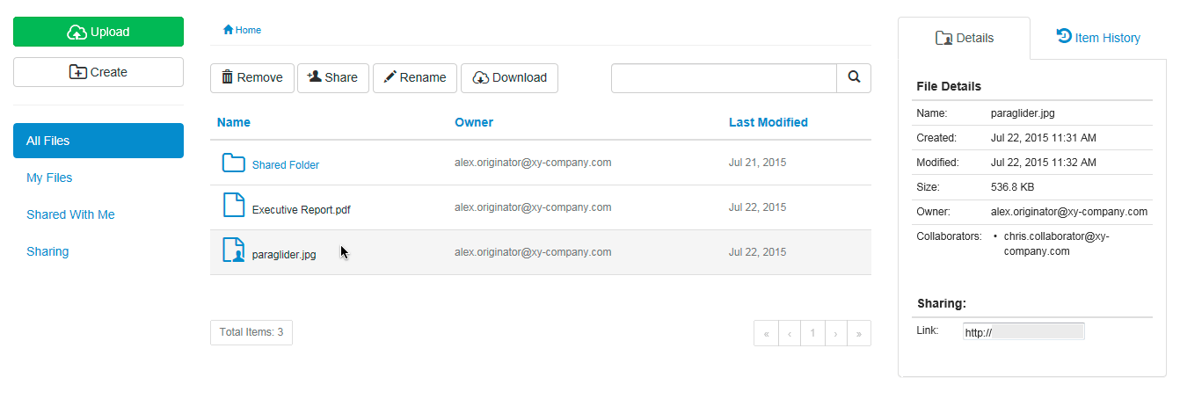Click the Shared Folder folder icon
Image resolution: width=1180 pixels, height=399 pixels.
click(x=233, y=163)
